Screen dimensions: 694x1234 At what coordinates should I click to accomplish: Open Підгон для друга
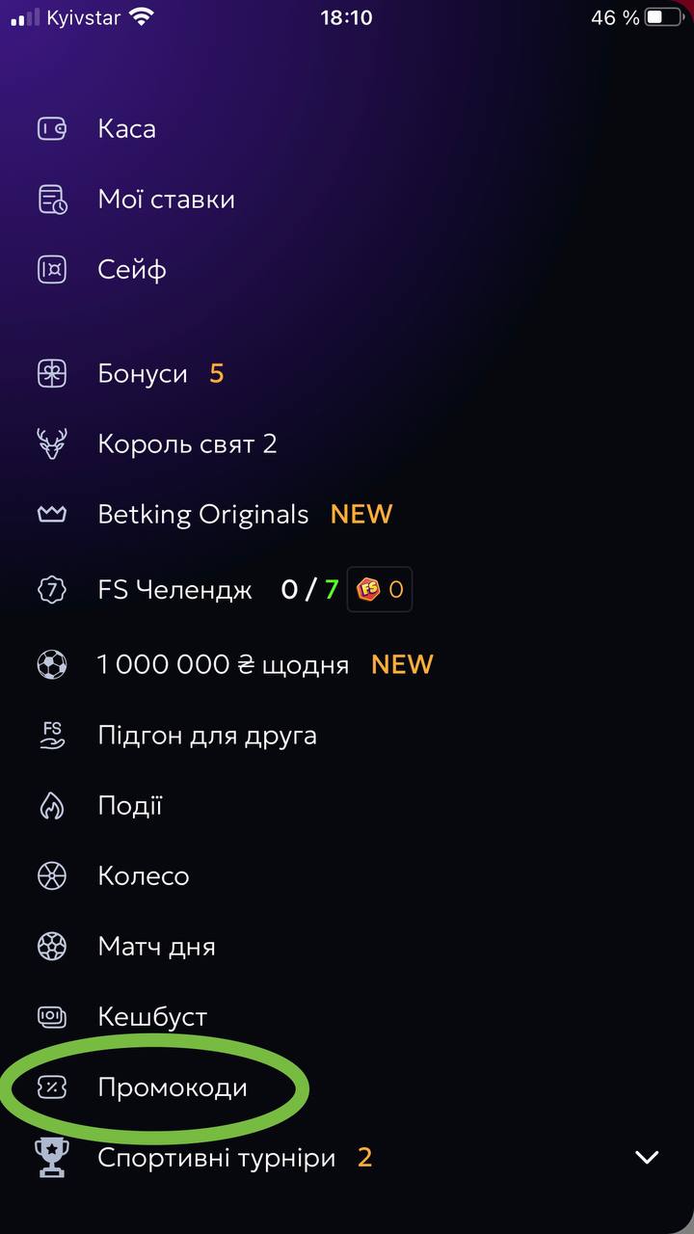[207, 736]
